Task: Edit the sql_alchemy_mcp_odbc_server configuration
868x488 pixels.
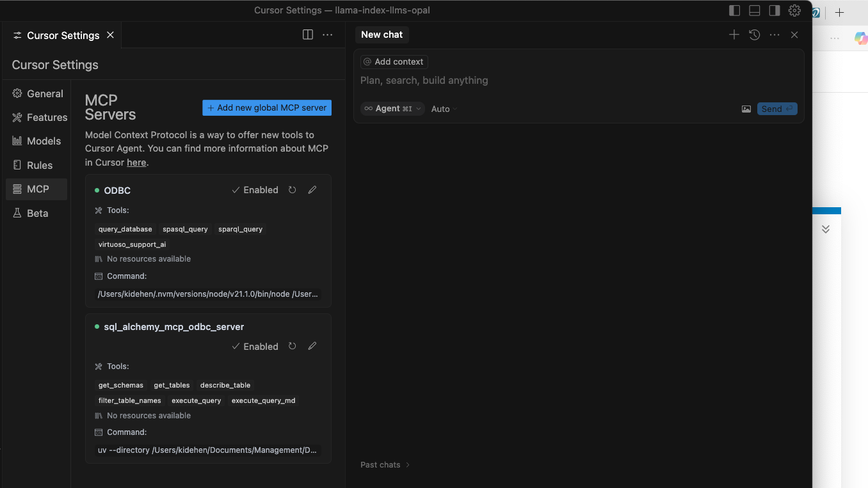Action: pos(312,346)
